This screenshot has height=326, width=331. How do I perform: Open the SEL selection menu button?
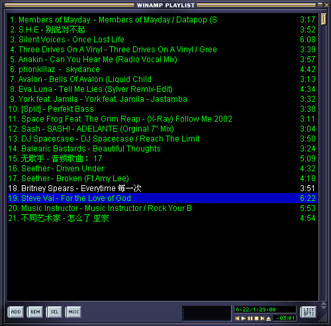(54, 312)
